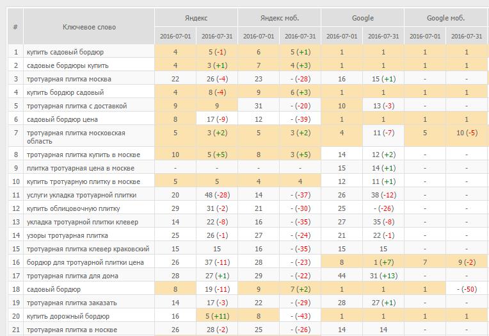Click keyword купить облицовочную плитку
The width and height of the screenshot is (489, 336).
(x=74, y=208)
